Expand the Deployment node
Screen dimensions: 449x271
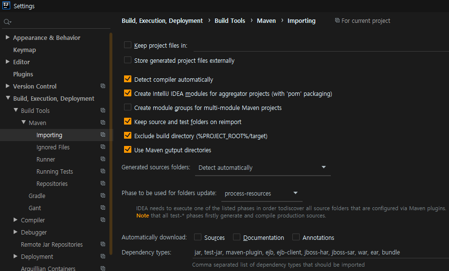[x=16, y=256]
